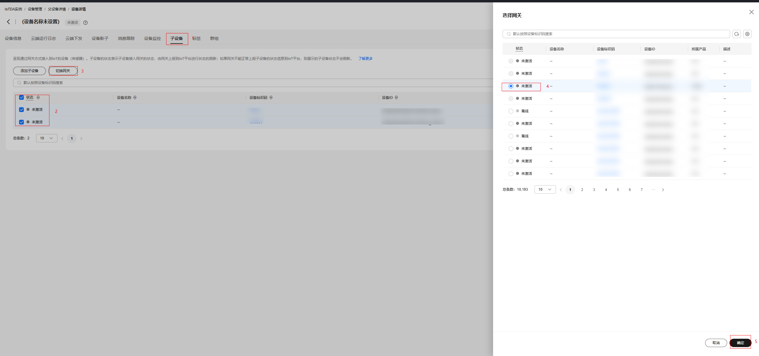759x356 pixels.
Task: Click the 切换网关 button
Action: click(x=63, y=71)
